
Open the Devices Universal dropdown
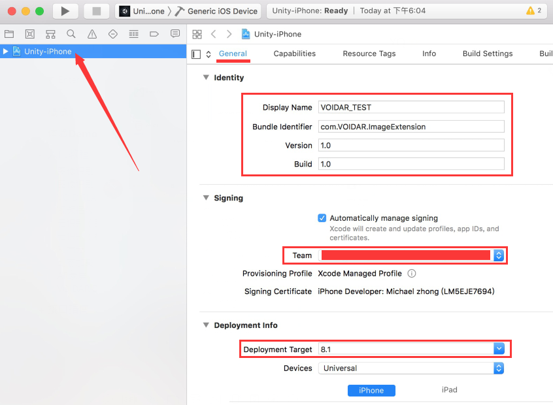coord(499,368)
